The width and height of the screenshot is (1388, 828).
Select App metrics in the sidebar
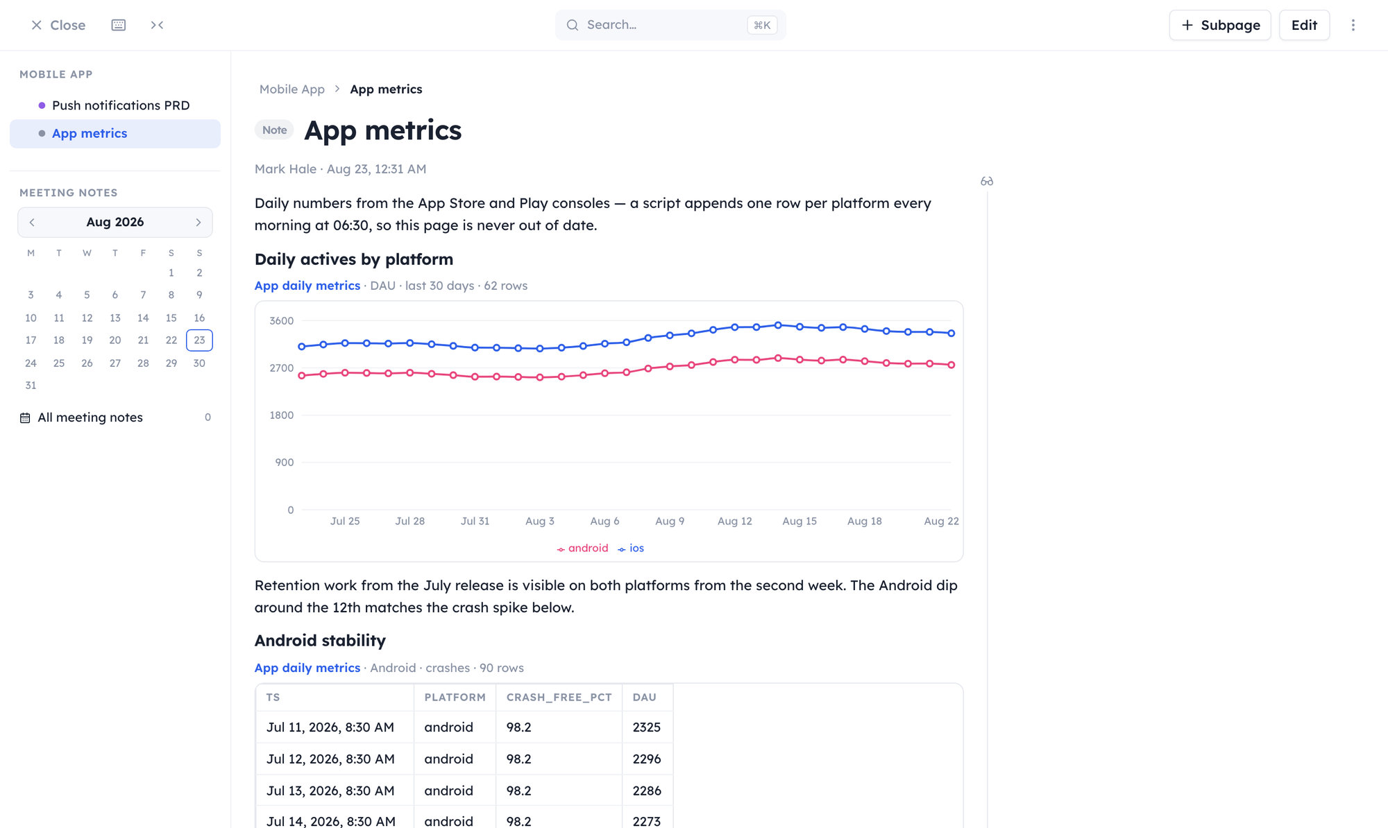[115, 133]
